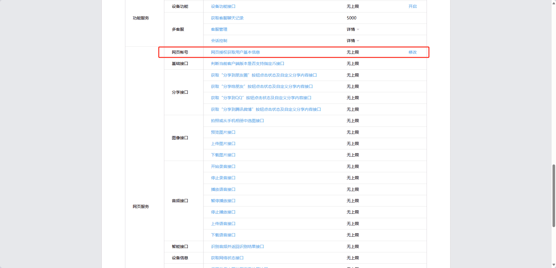Open the 设备功能接口 link

coord(223,6)
